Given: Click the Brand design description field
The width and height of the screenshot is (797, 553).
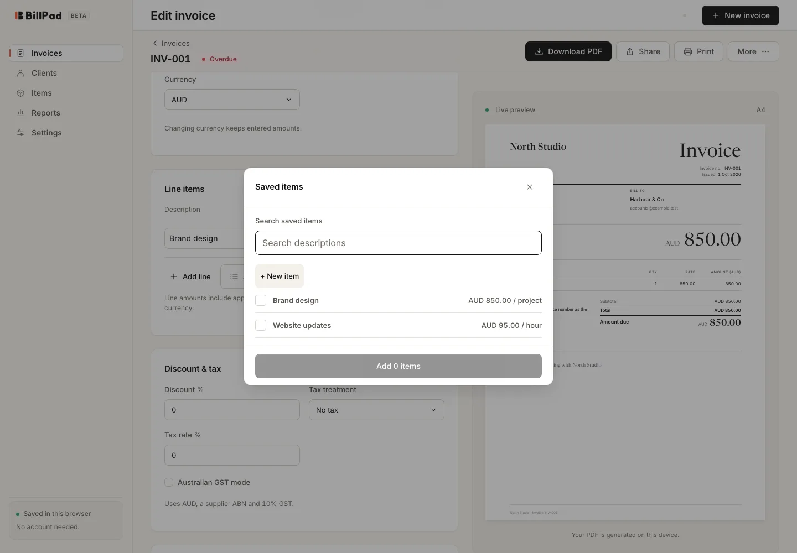Looking at the screenshot, I should tap(204, 238).
